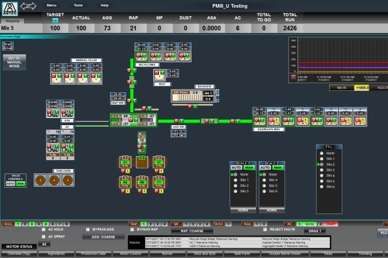Enable the AC HOLD checkbox
This screenshot has width=388, height=258.
43,230
